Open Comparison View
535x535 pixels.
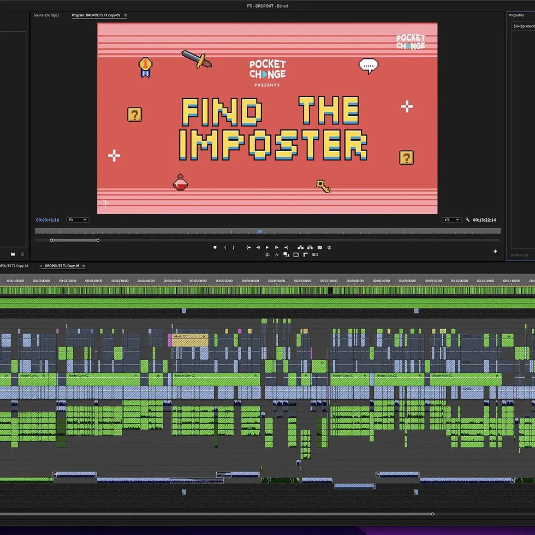[315, 255]
